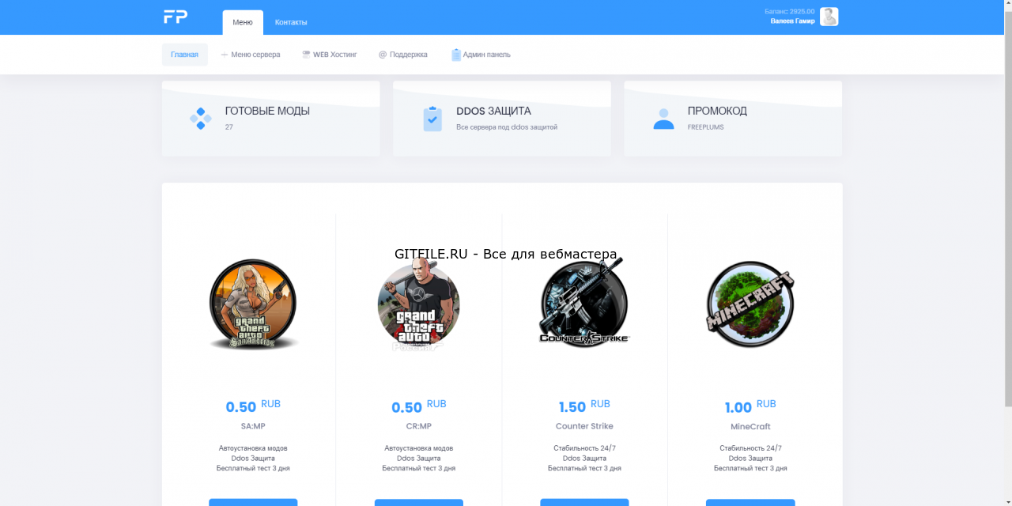The width and height of the screenshot is (1012, 506).
Task: Open Админ панель
Action: [481, 55]
